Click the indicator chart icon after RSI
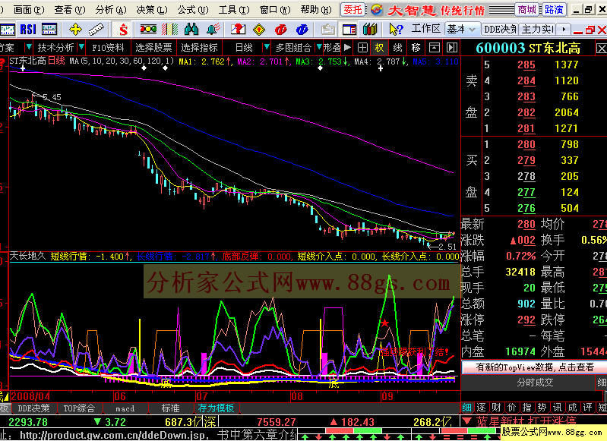The image size is (607, 441). pyautogui.click(x=49, y=30)
